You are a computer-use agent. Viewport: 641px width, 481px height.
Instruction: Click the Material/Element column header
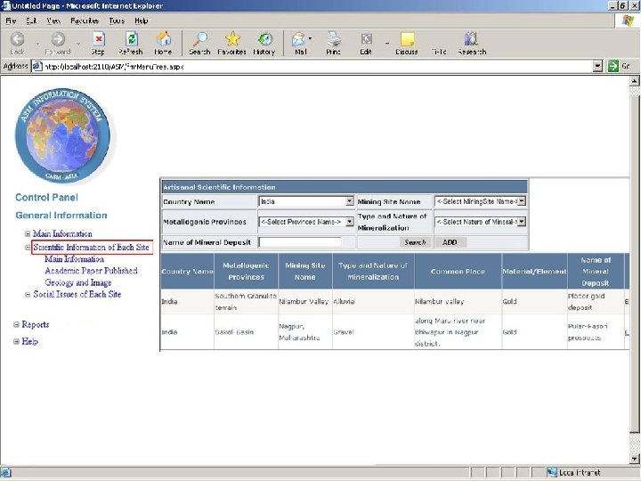click(x=535, y=272)
